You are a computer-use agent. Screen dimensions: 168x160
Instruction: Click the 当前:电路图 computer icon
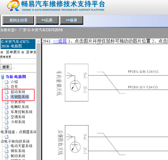pos(2,77)
